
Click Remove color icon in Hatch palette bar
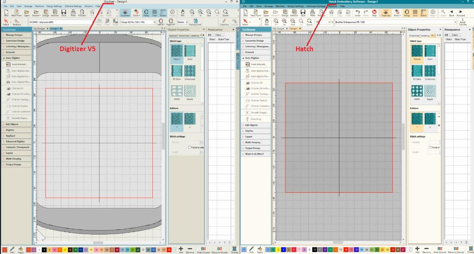click(x=426, y=250)
